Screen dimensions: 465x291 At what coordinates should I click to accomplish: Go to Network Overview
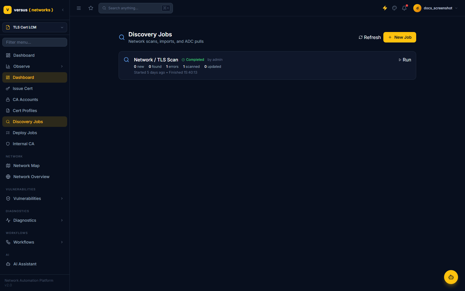[35, 177]
